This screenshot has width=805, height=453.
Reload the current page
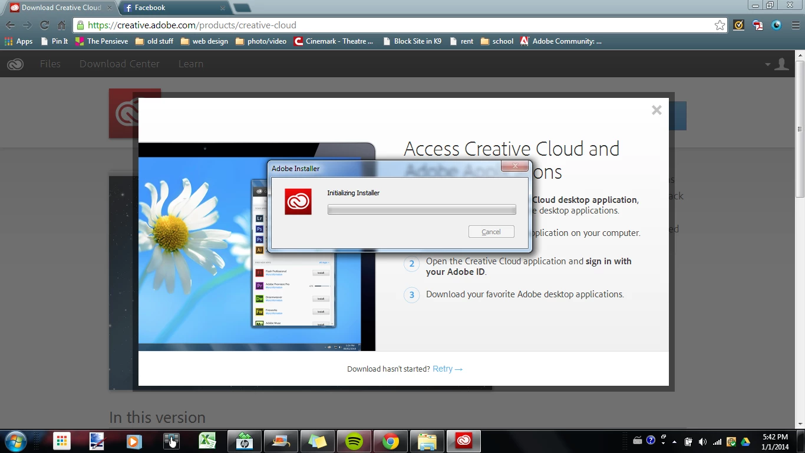coord(44,25)
